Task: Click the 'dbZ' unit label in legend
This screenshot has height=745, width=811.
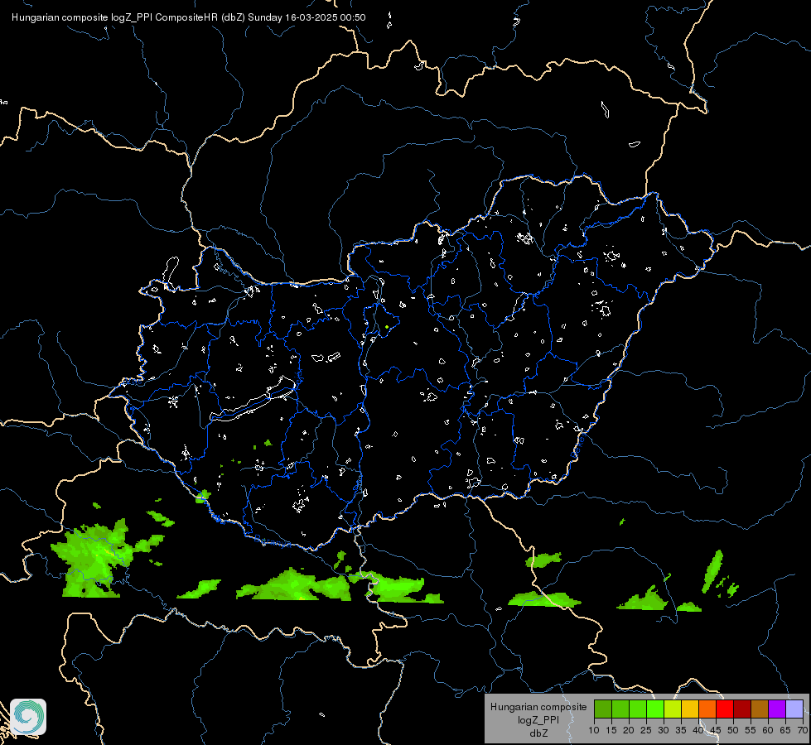Action: click(538, 733)
